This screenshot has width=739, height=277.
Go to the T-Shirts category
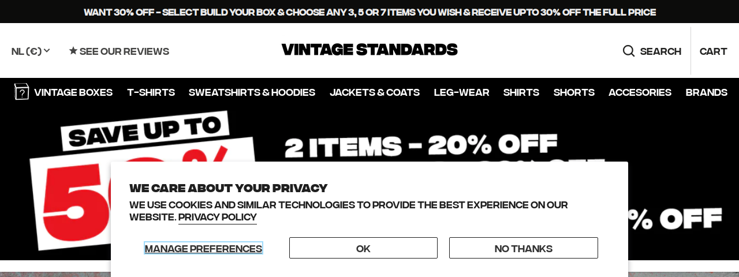151,92
